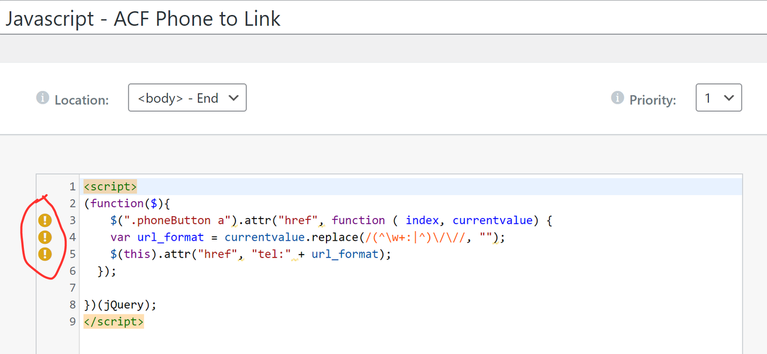The height and width of the screenshot is (354, 767).
Task: Click the Priority label
Action: point(653,100)
